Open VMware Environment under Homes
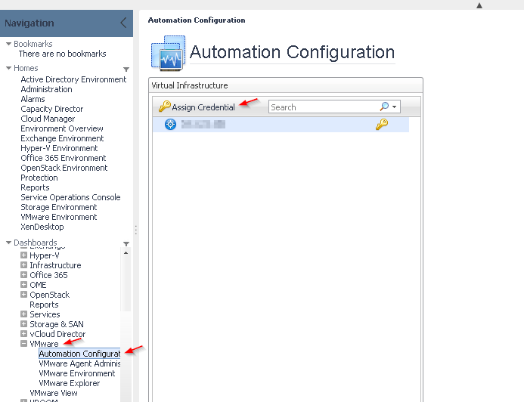Image resolution: width=524 pixels, height=402 pixels. 59,217
